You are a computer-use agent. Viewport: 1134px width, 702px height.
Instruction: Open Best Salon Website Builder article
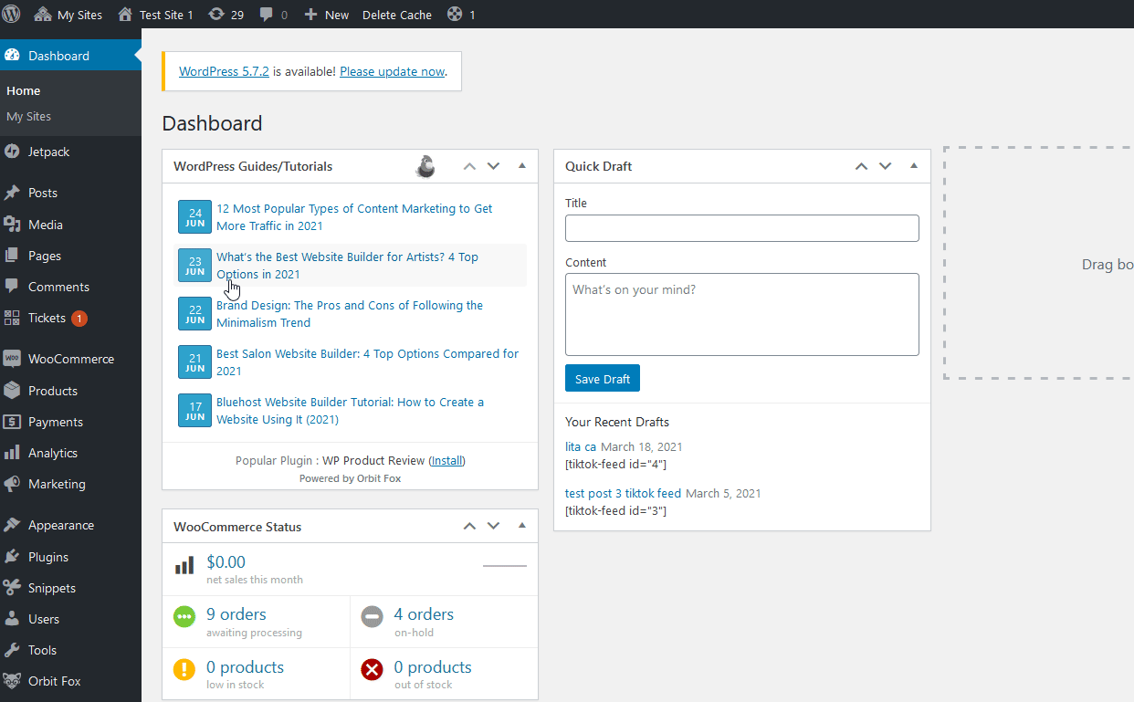tap(367, 362)
